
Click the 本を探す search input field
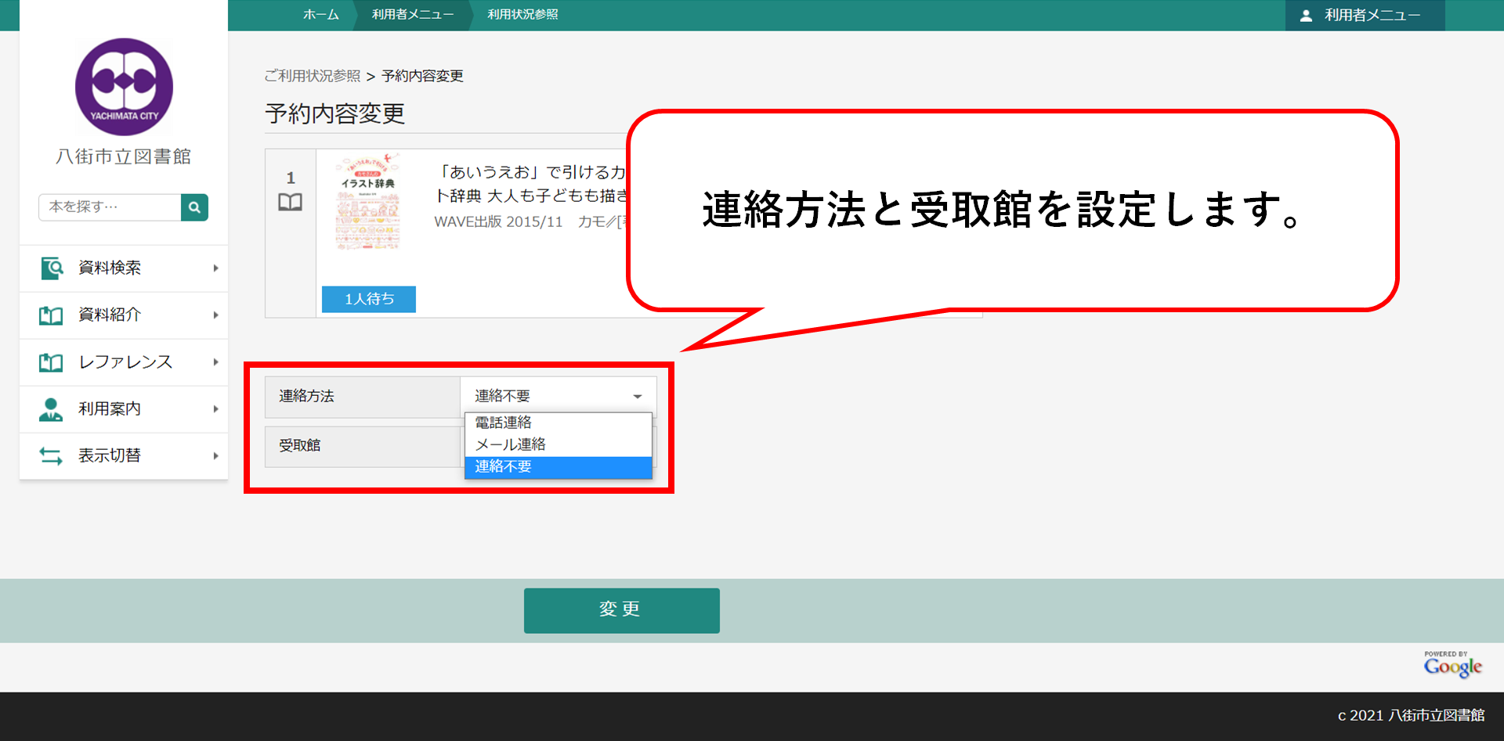[x=110, y=207]
